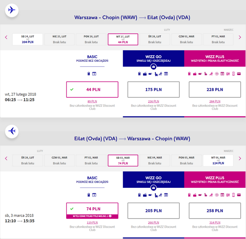Click 'sb, 3 marca 2018' flight date text
The height and width of the screenshot is (239, 246).
(19, 215)
